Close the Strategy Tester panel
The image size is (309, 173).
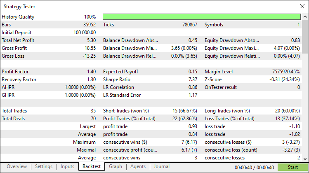tap(302, 6)
